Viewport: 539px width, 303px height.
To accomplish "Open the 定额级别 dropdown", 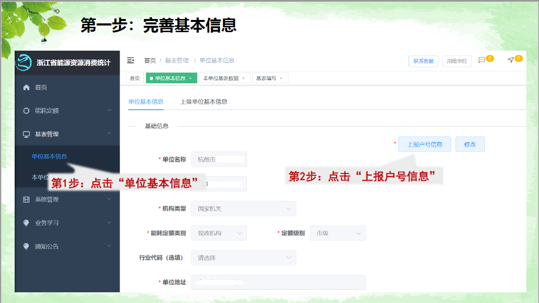I will point(338,233).
